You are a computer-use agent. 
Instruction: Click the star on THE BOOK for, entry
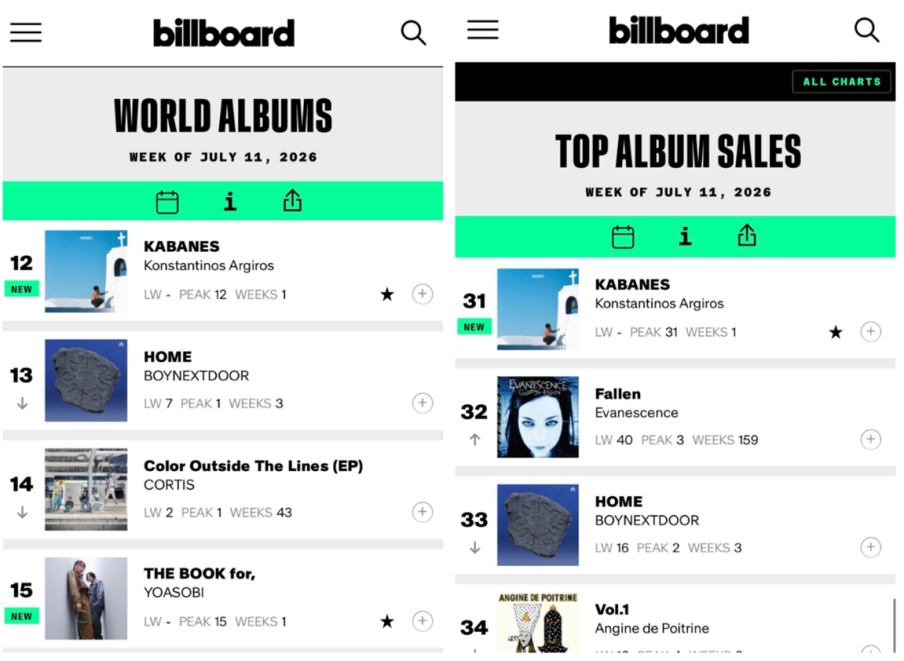click(x=387, y=621)
